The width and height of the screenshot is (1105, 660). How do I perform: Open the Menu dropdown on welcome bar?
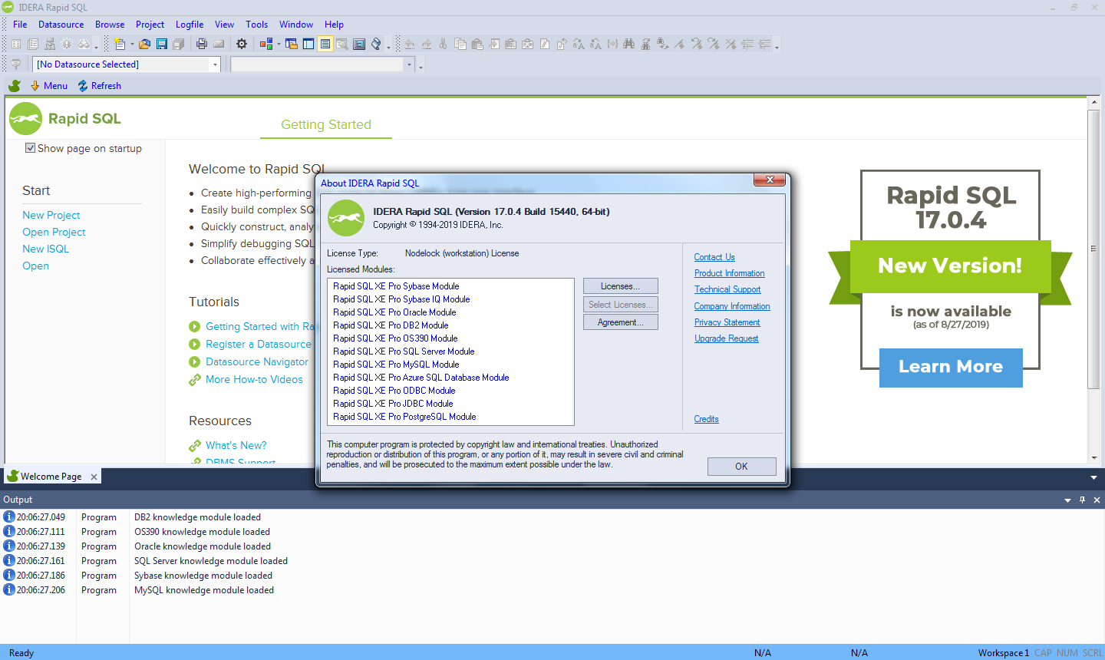(x=49, y=85)
